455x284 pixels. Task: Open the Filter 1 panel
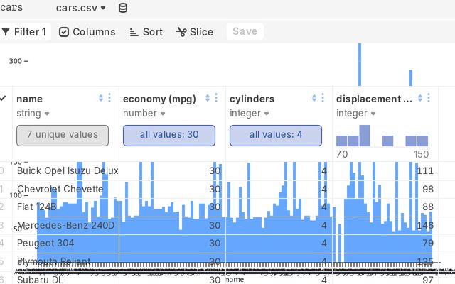(25, 32)
